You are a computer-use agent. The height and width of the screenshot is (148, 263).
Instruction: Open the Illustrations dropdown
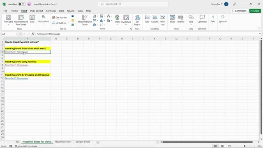click(x=44, y=20)
